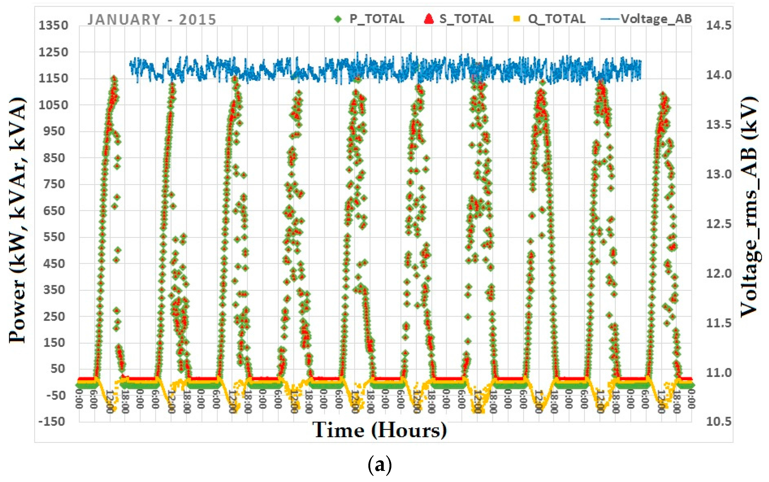Click the 650 tick label on left axis
This screenshot has height=482, width=769.
pos(54,211)
